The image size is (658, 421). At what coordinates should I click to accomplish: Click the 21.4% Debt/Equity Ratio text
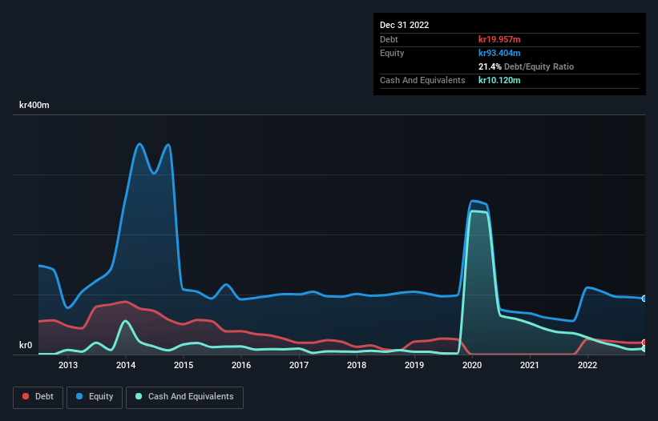click(526, 66)
